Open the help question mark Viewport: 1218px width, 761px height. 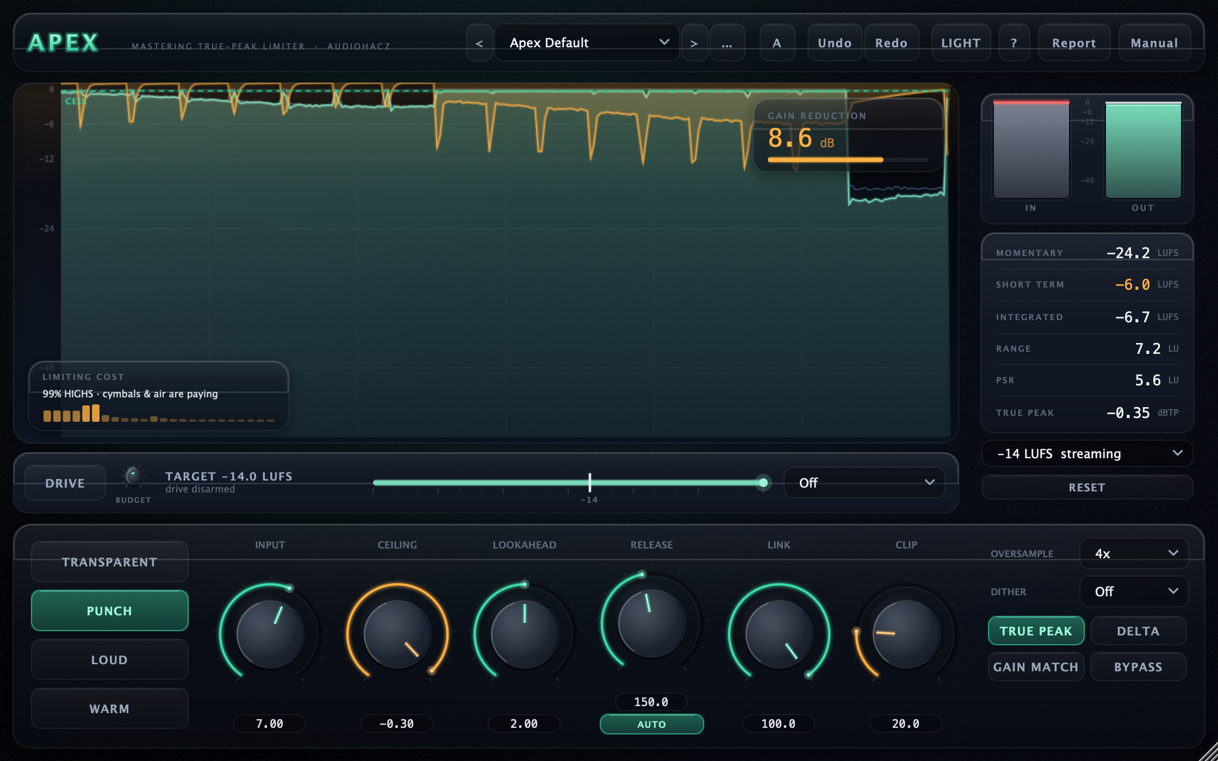[1014, 43]
